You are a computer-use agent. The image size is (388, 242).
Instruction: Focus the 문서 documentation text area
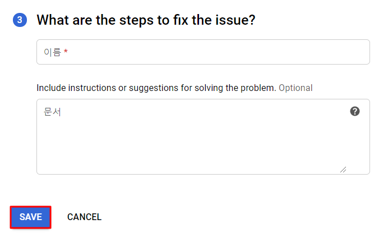click(x=191, y=137)
